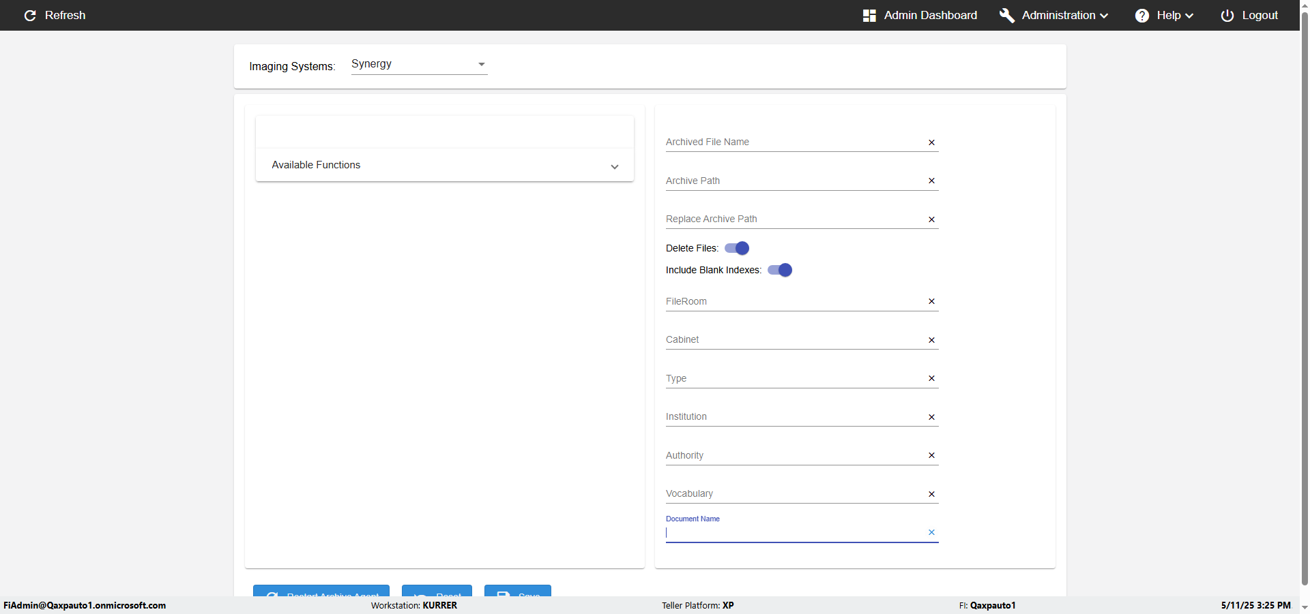The image size is (1310, 614).
Task: Clear the Replace Archive Path field
Action: pos(931,219)
